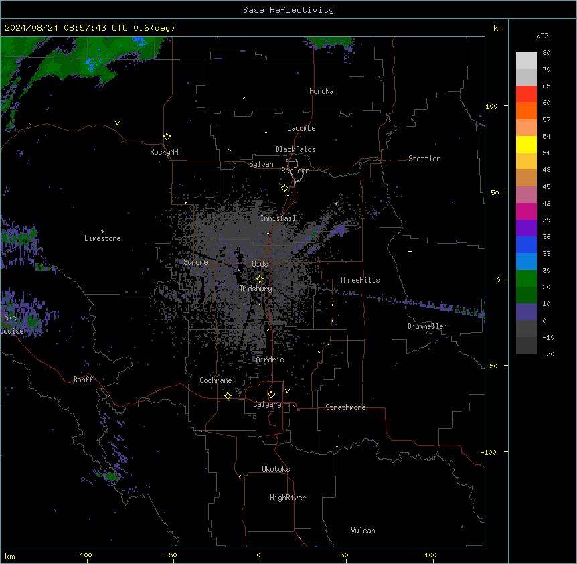Click the Sylvan label

261,164
